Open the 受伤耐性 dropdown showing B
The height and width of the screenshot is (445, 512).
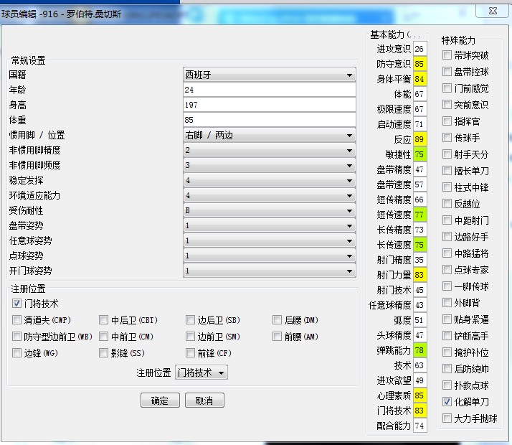[270, 210]
